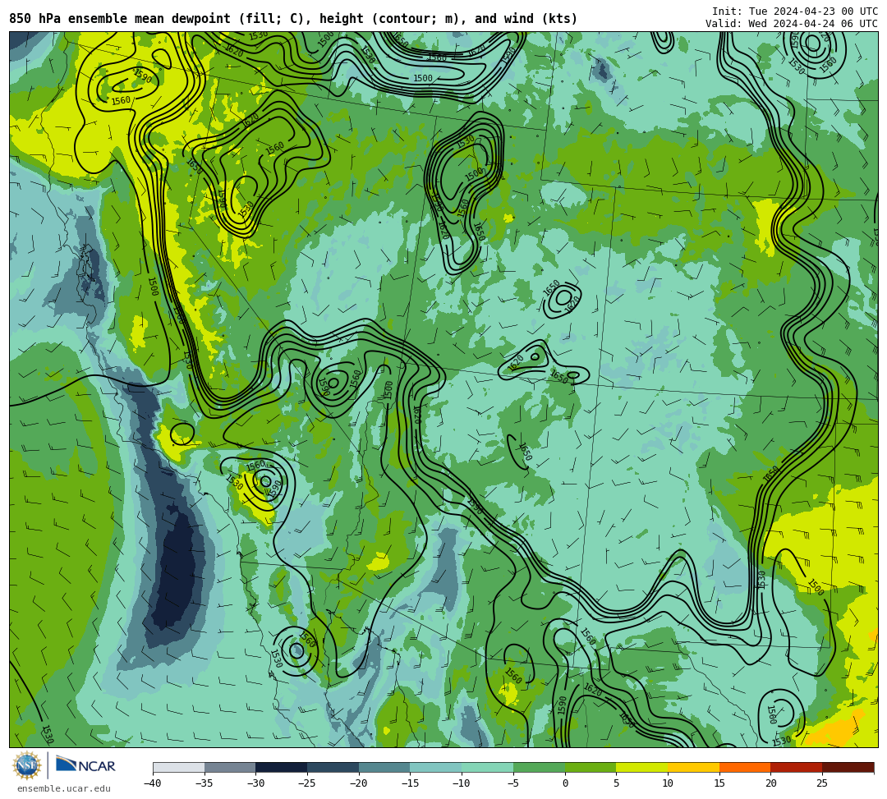Click the -20 to -15 teal colorbar swatch

click(x=384, y=767)
